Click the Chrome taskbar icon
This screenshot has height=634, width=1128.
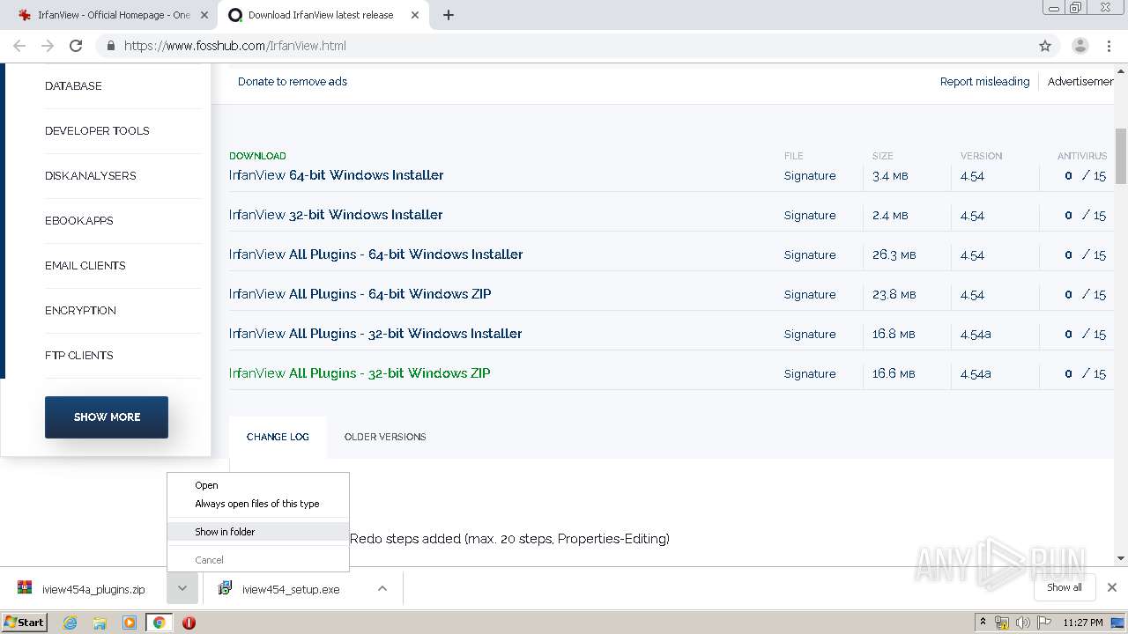pyautogui.click(x=159, y=623)
